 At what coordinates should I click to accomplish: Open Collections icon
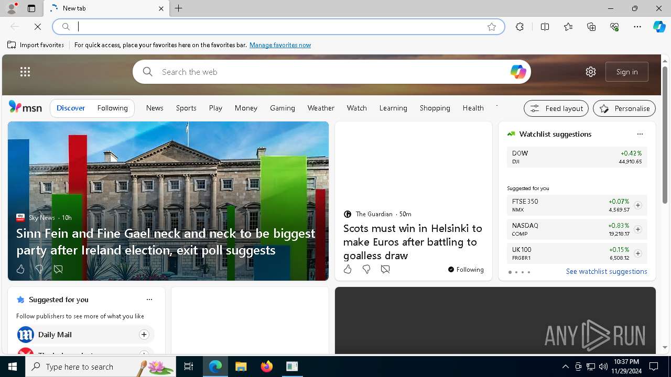591,27
